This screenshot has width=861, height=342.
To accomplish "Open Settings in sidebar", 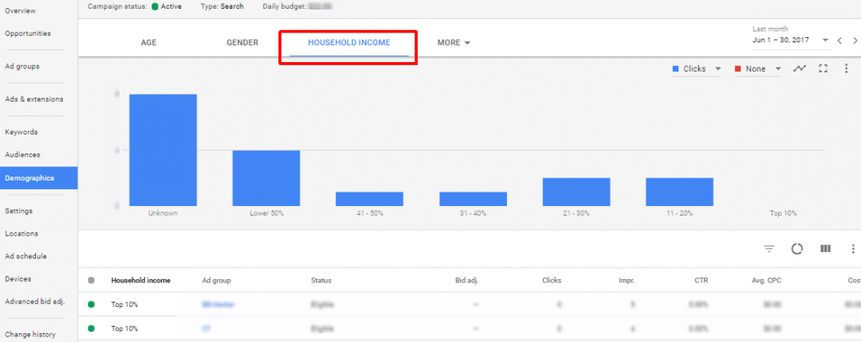I will (18, 211).
